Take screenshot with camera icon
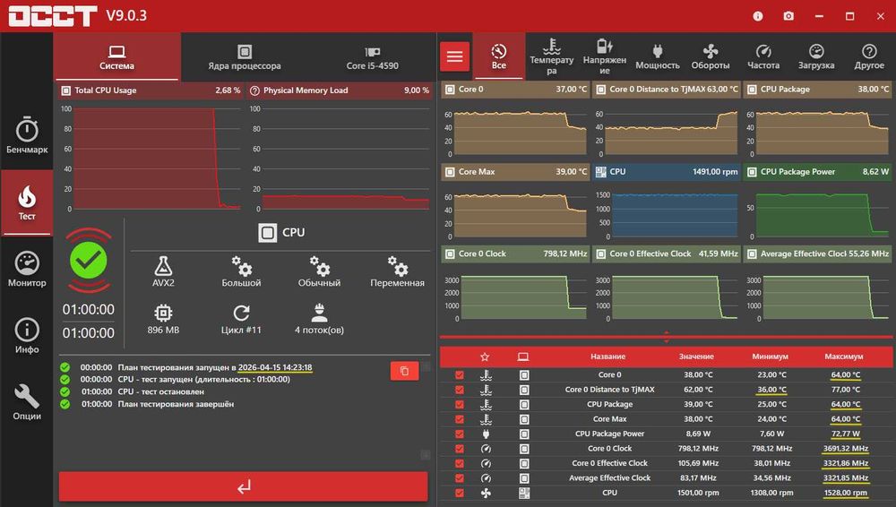This screenshot has height=507, width=896. point(788,16)
